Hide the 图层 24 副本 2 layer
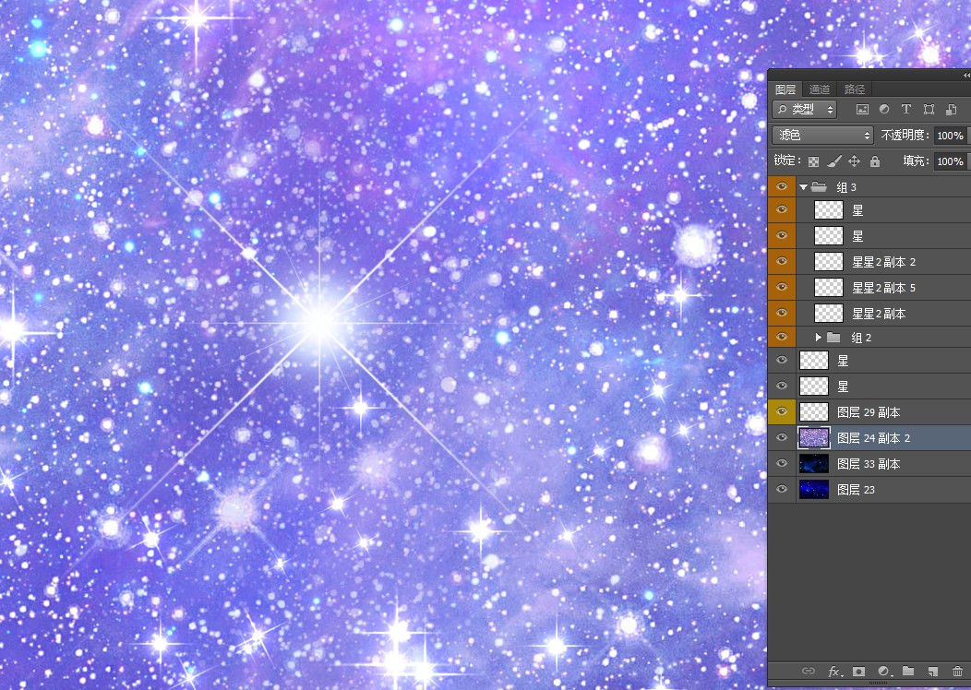 coord(782,437)
